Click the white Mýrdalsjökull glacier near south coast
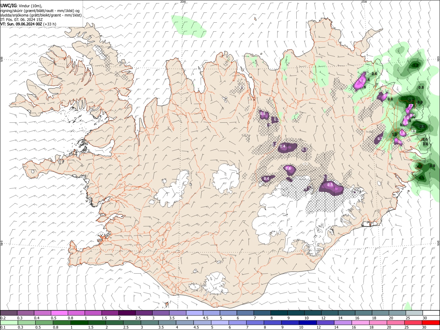This screenshot has height=330, width=440. pos(216,284)
